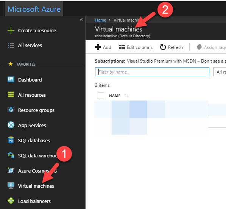Screen dimensions: 226x209
Task: Click the Assign tags tag icon
Action: [199, 47]
